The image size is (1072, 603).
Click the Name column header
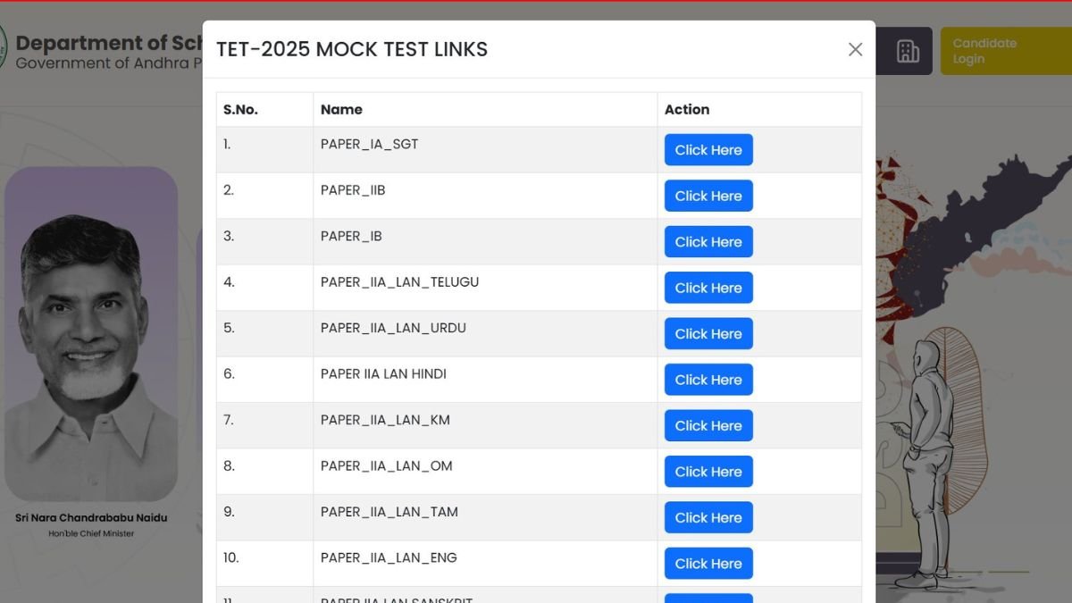point(341,109)
